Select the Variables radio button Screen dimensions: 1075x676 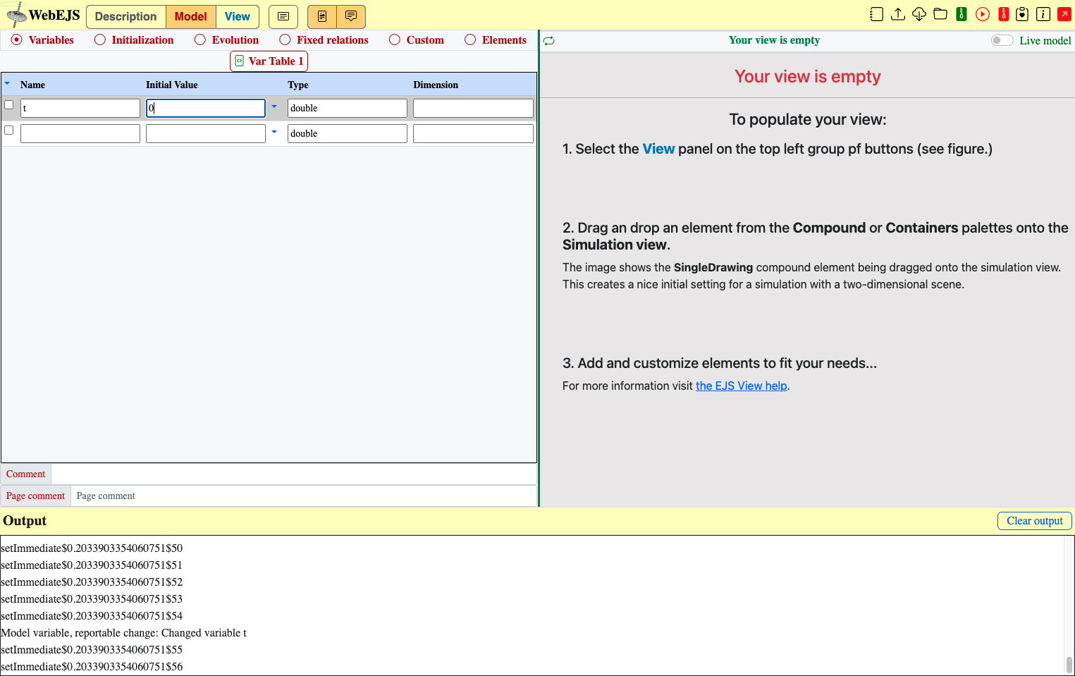coord(17,39)
